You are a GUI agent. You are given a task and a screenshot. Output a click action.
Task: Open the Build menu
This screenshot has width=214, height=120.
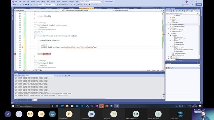point(38,1)
